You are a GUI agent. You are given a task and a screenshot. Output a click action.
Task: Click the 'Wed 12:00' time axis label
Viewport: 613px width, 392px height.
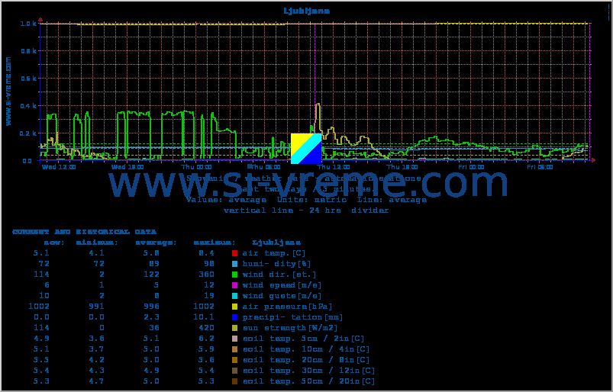pyautogui.click(x=59, y=166)
